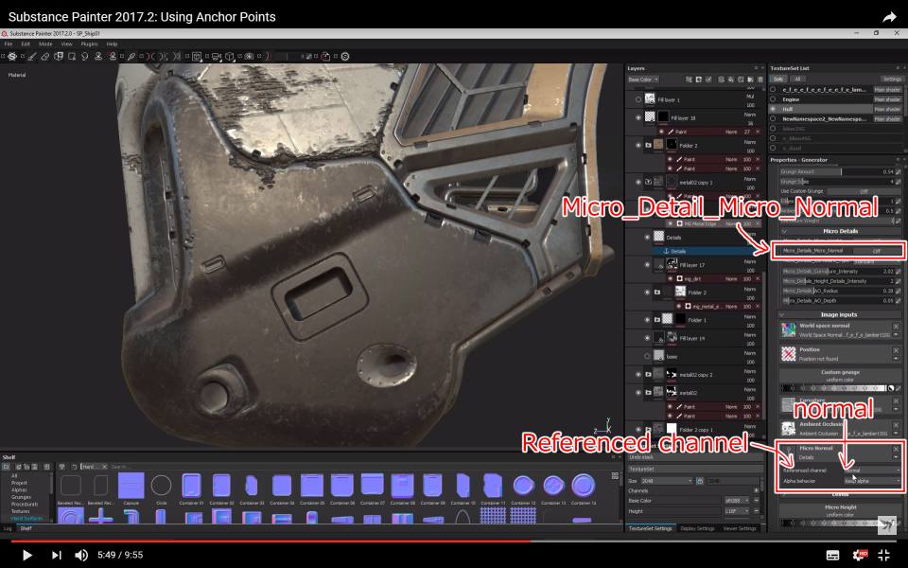Image resolution: width=908 pixels, height=568 pixels.
Task: Open the Alpha behavior Keep alpha dropdown
Action: point(872,481)
